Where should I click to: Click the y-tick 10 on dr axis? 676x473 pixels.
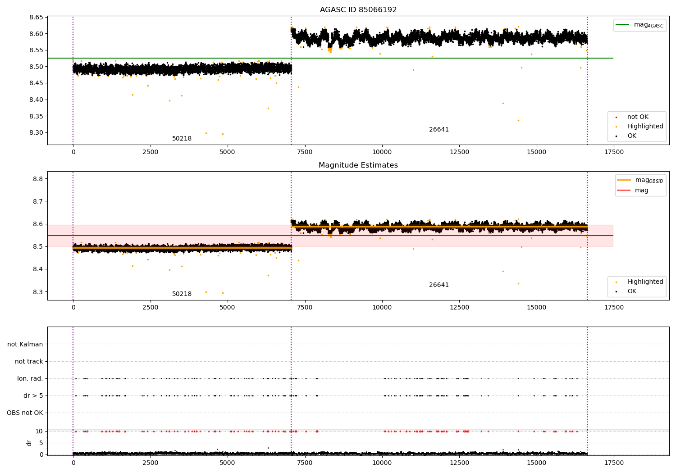(x=40, y=431)
